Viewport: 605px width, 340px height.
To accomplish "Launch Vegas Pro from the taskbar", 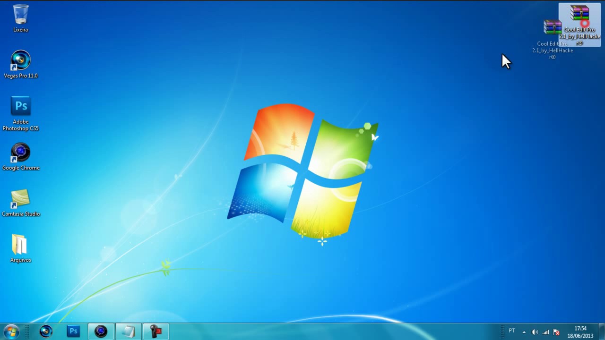I will click(46, 331).
